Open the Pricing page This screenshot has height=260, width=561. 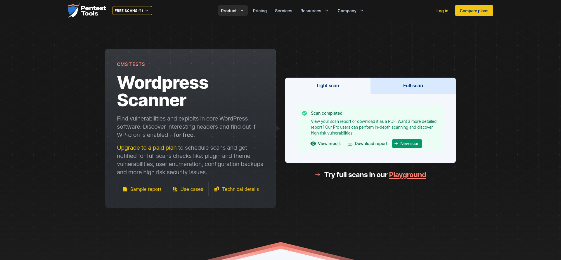pyautogui.click(x=260, y=11)
